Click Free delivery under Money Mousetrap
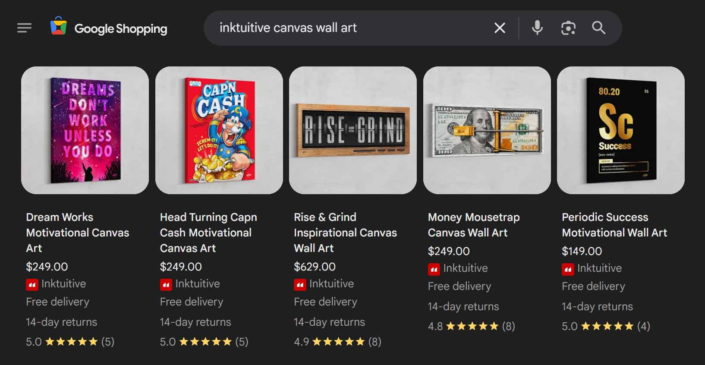The height and width of the screenshot is (365, 705). coord(460,286)
